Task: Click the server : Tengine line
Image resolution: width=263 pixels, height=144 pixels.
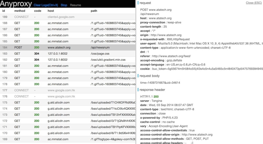Action: tap(151, 101)
